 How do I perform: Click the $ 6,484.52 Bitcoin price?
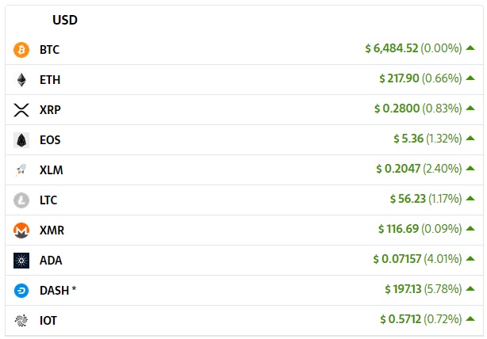(x=392, y=48)
